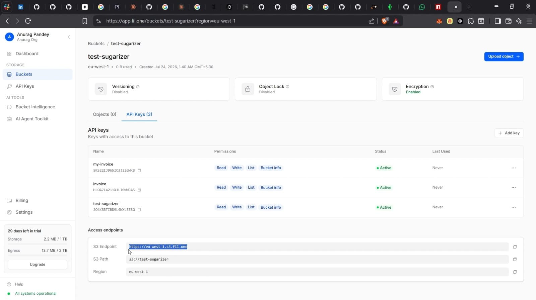Click the my-invoice key name
The image size is (536, 300).
(x=103, y=164)
